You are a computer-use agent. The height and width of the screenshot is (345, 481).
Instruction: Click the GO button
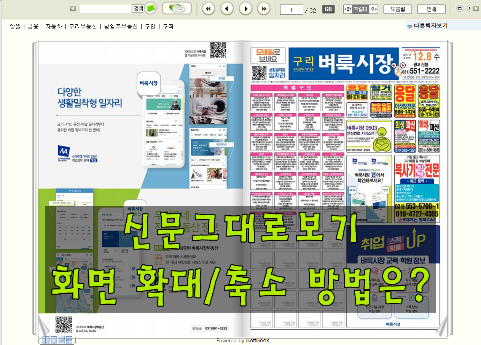[328, 10]
